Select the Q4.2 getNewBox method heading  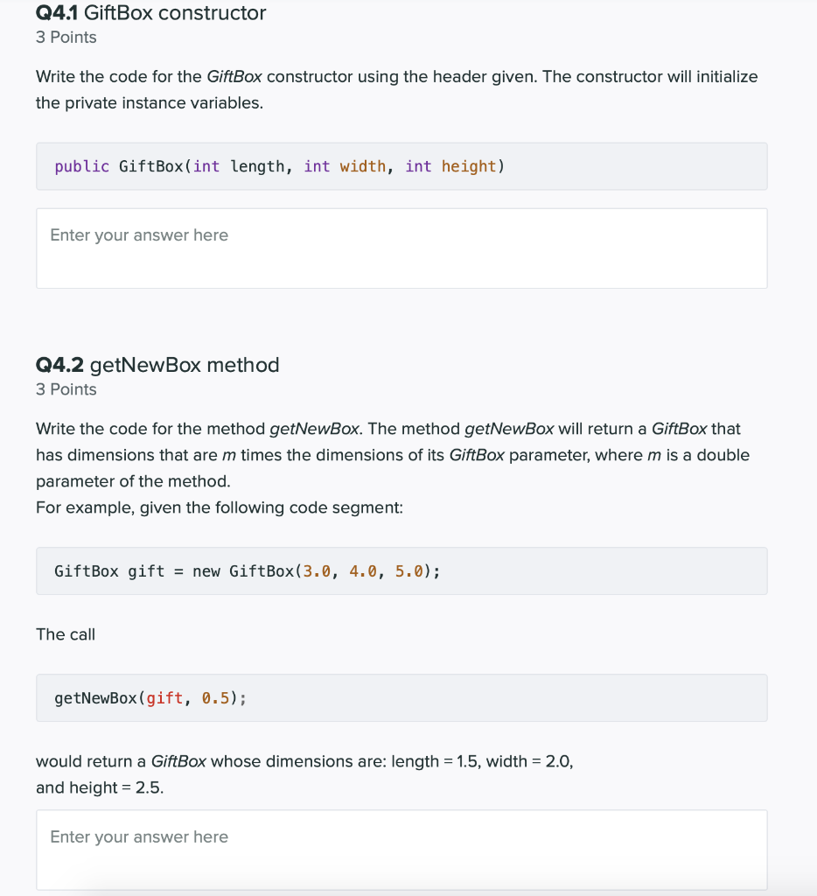[157, 365]
